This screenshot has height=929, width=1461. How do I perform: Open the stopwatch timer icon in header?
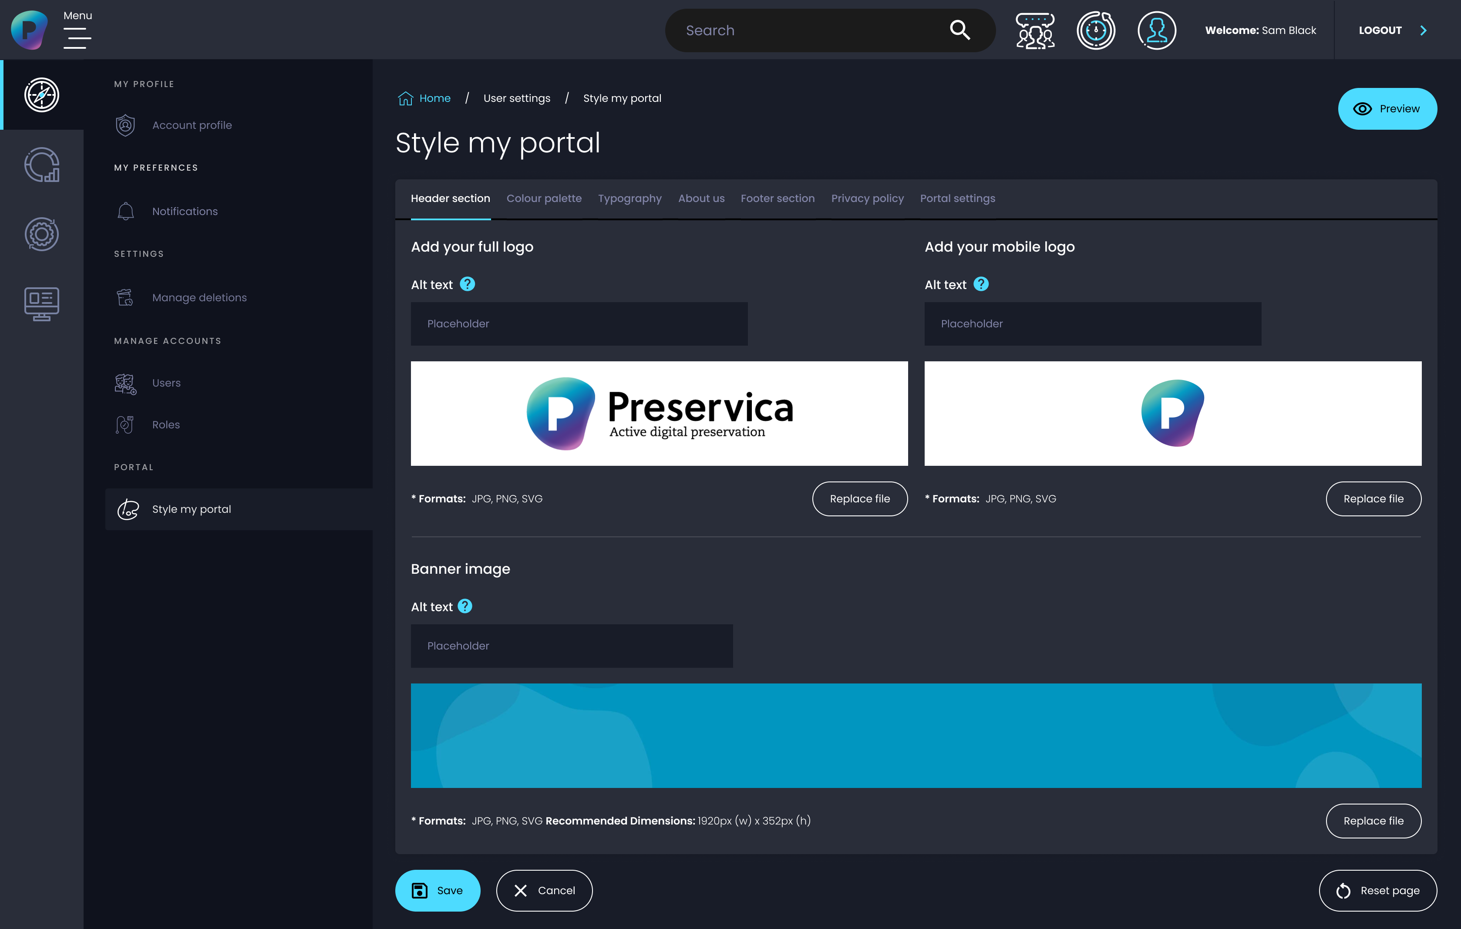tap(1096, 30)
